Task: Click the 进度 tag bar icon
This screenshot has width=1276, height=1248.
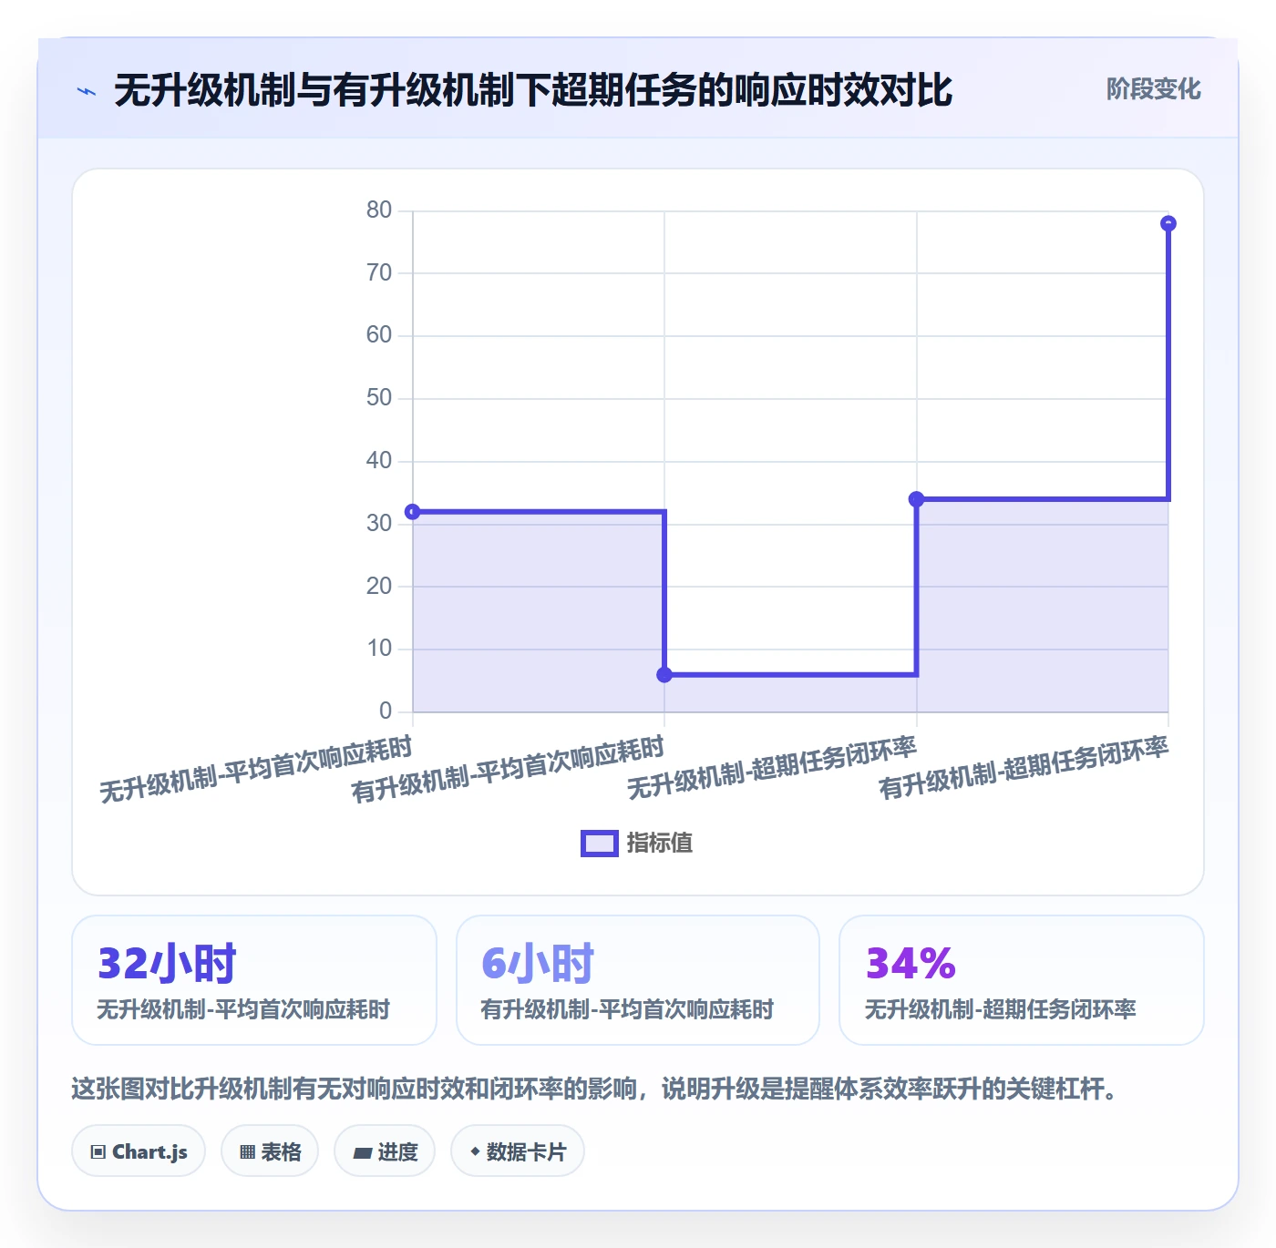Action: pyautogui.click(x=363, y=1153)
